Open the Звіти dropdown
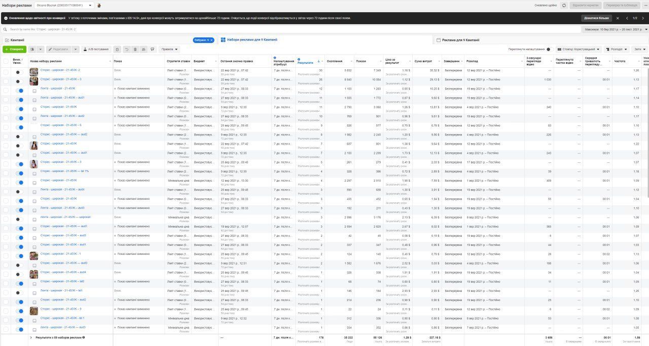The height and width of the screenshot is (346, 649). pyautogui.click(x=640, y=50)
